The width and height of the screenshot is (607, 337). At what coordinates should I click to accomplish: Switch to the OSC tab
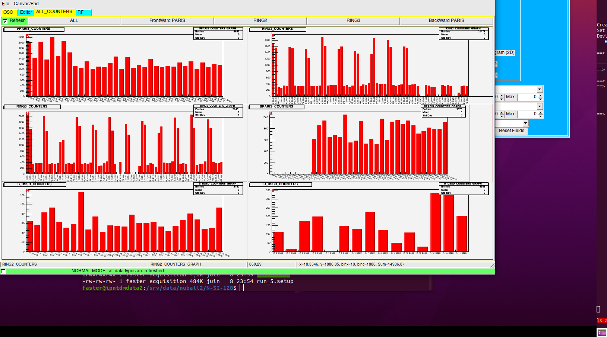[8, 12]
